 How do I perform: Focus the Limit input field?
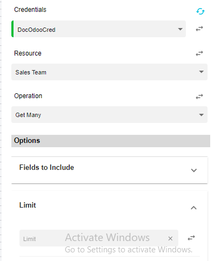pyautogui.click(x=93, y=238)
